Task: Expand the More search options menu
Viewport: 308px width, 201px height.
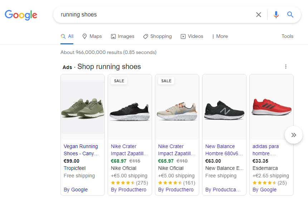Action: 220,36
